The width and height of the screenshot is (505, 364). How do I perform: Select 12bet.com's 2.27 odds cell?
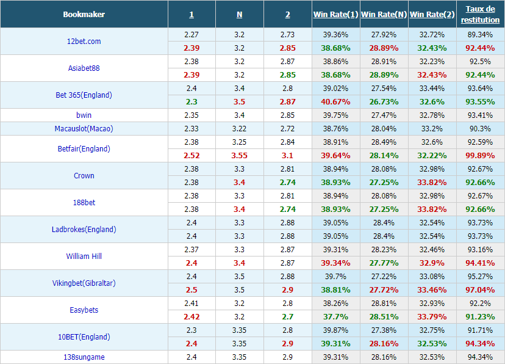(x=192, y=34)
